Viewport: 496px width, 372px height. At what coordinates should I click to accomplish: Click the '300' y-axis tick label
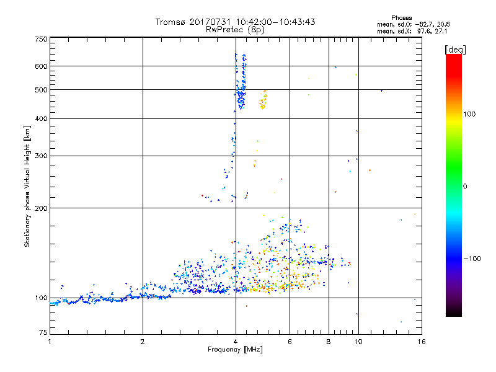(x=41, y=156)
